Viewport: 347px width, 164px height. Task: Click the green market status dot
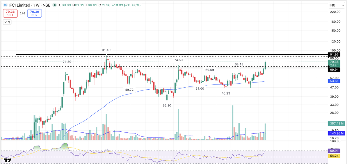(x=55, y=5)
